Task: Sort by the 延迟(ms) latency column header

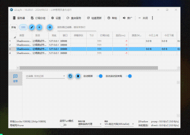Action: (x=121, y=35)
